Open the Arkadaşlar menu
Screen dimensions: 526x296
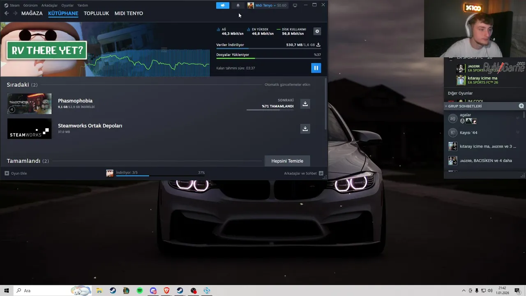49,5
